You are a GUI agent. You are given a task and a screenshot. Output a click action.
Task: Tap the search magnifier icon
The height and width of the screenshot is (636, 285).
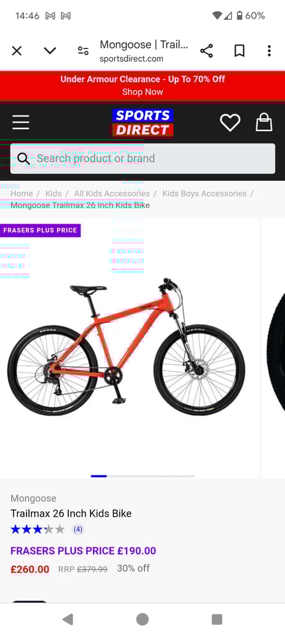(x=24, y=158)
